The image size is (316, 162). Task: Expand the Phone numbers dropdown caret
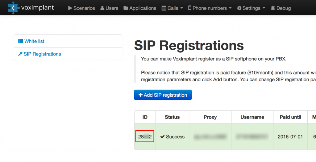coord(230,8)
